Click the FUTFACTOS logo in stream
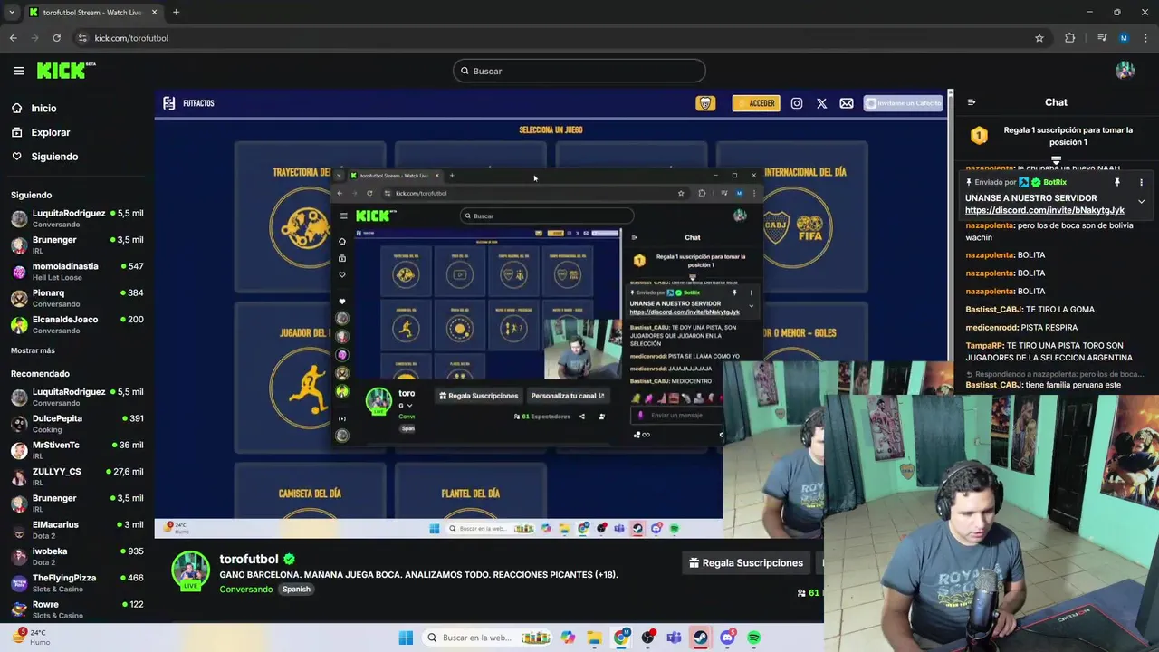The width and height of the screenshot is (1159, 652). point(188,103)
